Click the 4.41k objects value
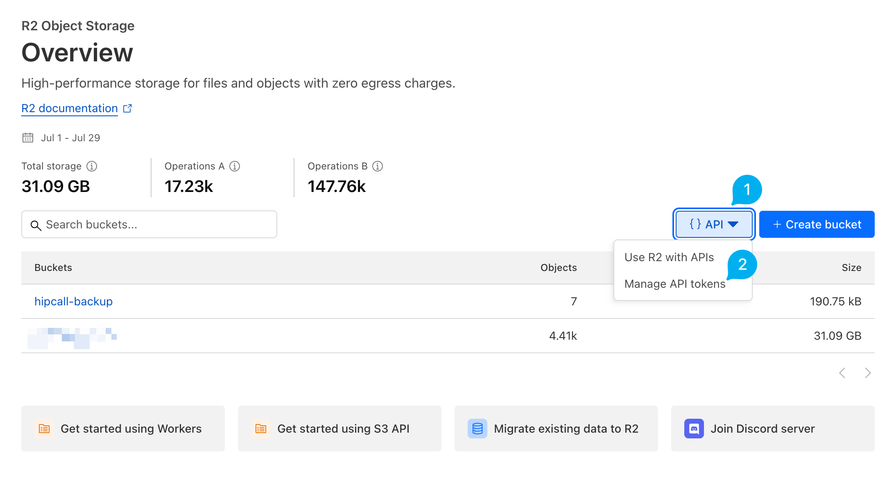This screenshot has height=492, width=896. tap(563, 336)
